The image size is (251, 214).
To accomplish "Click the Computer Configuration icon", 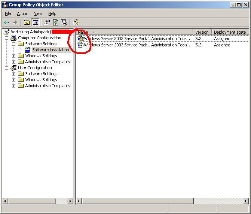I will tap(13, 38).
